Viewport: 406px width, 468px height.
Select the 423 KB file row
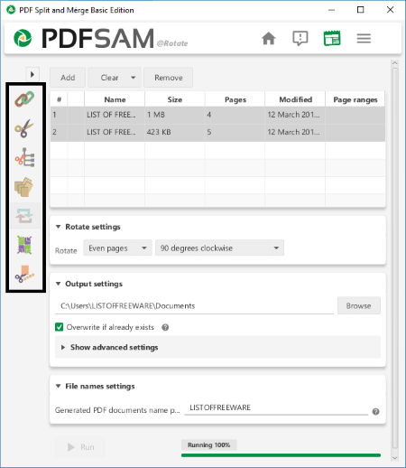(217, 132)
